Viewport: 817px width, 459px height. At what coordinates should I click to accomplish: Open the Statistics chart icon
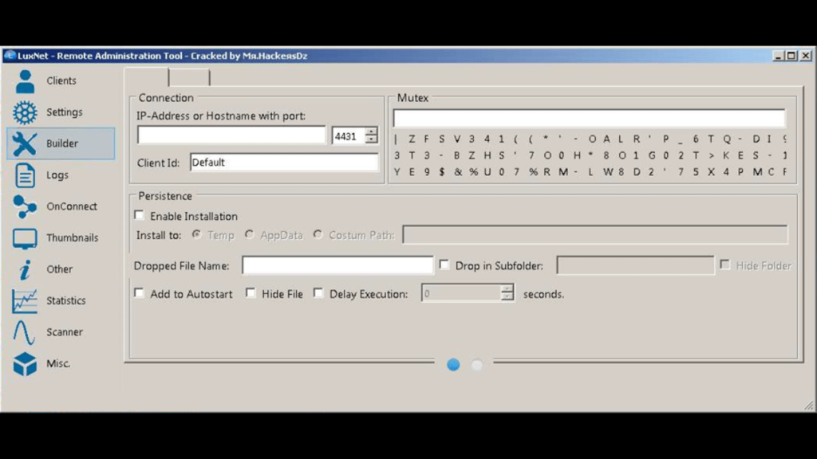coord(25,300)
